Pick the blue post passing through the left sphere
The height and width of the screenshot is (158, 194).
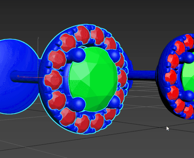(x=24, y=77)
